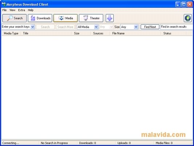Focus the Find in search results field
This screenshot has width=194, height=146.
point(177,27)
